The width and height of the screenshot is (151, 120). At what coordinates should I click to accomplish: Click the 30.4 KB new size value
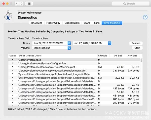pyautogui.click(x=135, y=78)
